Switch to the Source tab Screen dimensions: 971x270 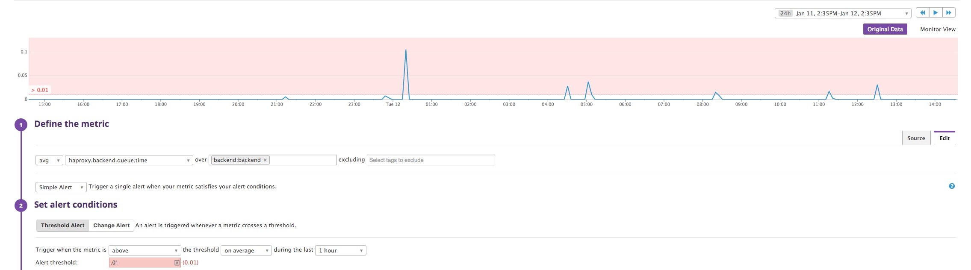[x=916, y=138]
